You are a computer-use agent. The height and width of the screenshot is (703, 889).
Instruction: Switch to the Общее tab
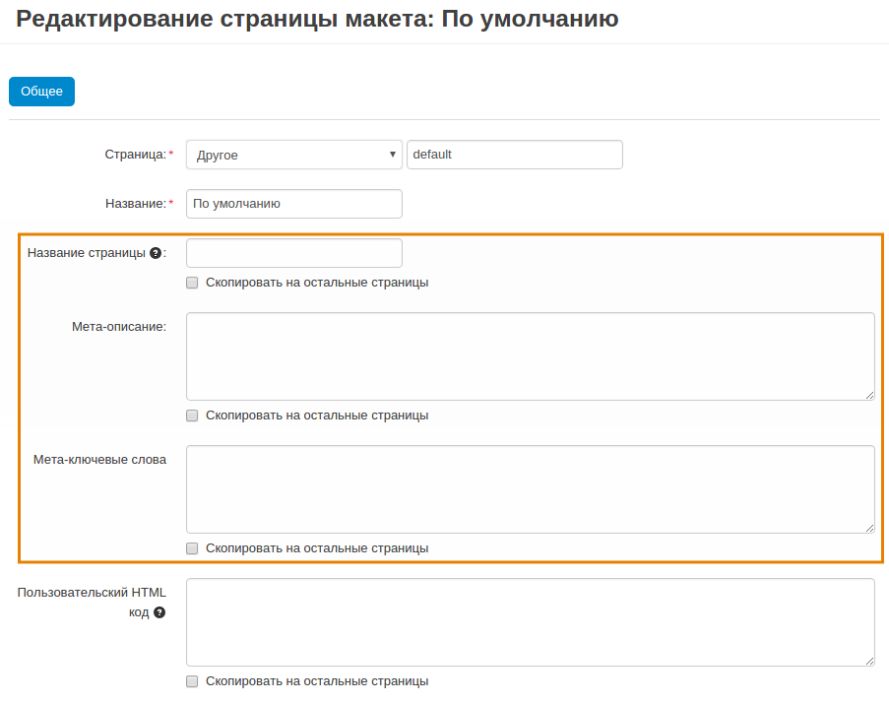tap(42, 92)
